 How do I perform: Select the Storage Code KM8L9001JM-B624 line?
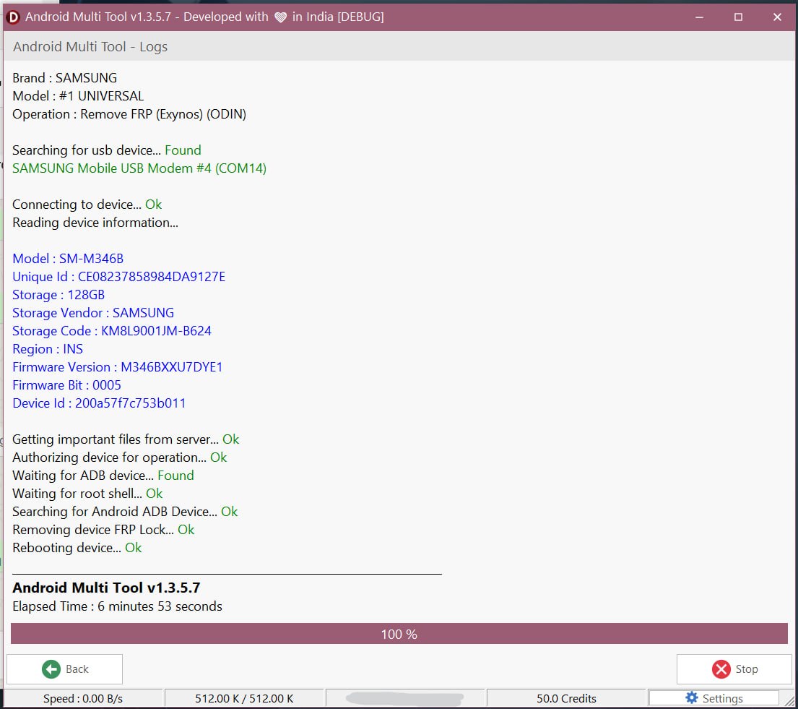pyautogui.click(x=112, y=331)
